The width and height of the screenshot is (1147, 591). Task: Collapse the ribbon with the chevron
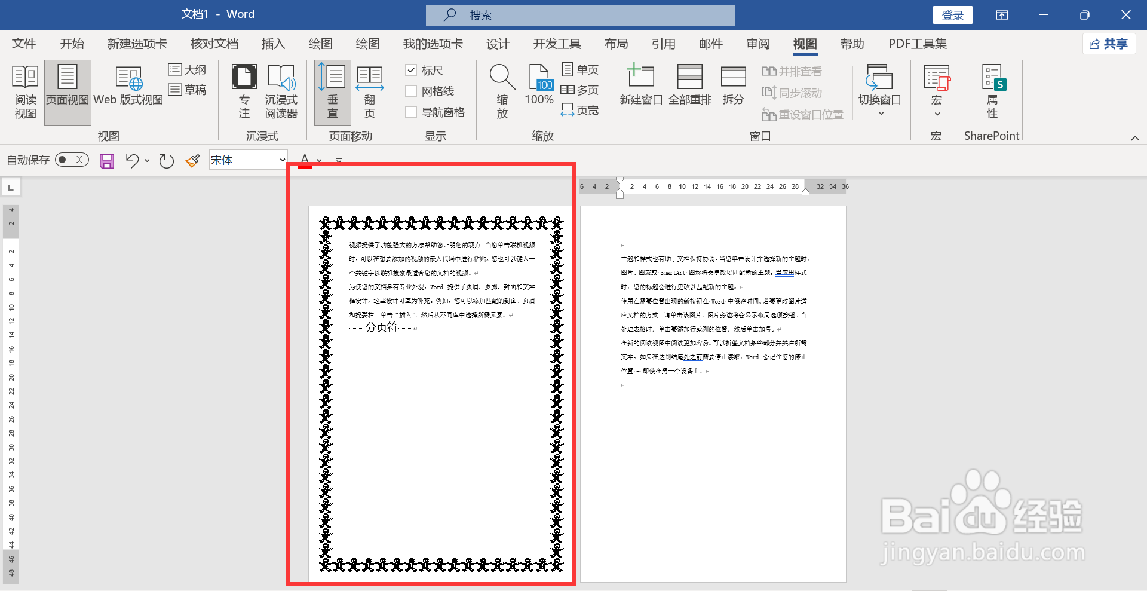[1135, 138]
